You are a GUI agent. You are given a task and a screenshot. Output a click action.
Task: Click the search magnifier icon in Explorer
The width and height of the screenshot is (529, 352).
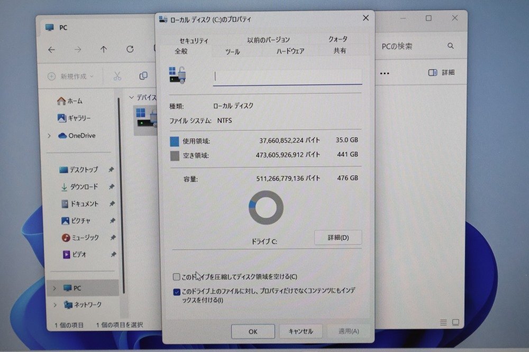click(x=451, y=46)
